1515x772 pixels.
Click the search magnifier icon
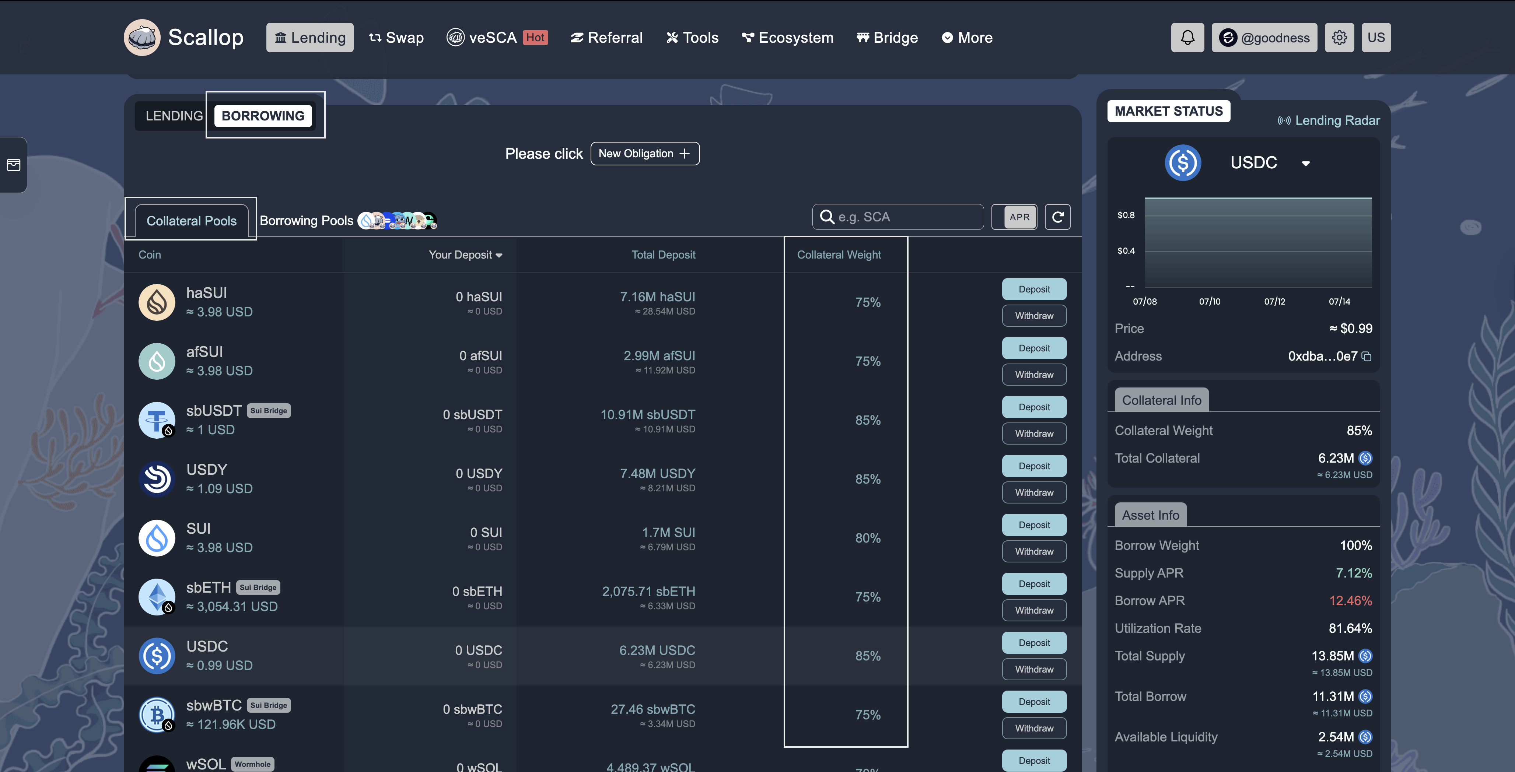tap(828, 217)
